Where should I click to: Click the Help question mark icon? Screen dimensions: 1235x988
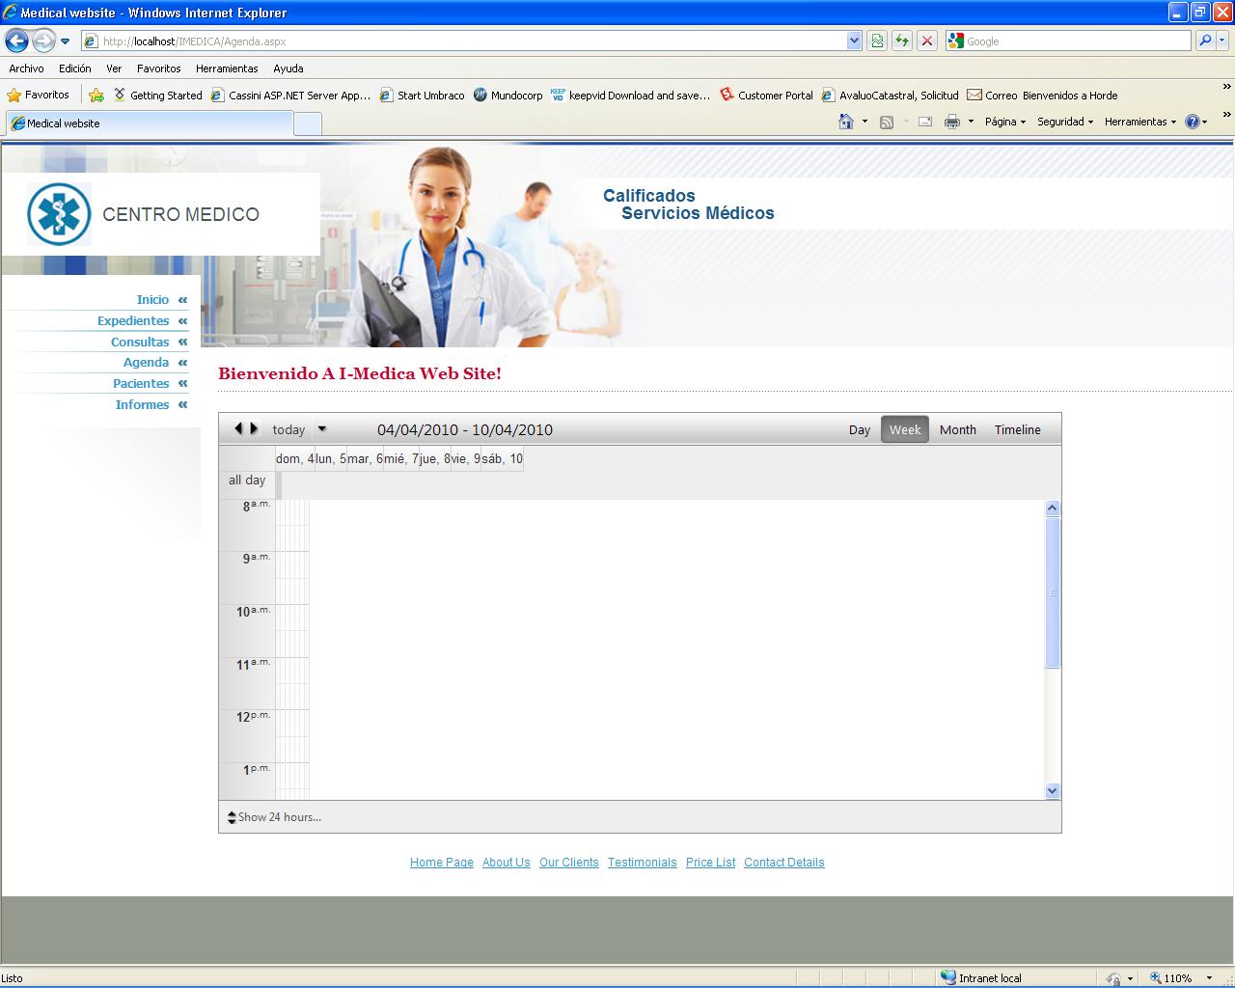tap(1193, 122)
